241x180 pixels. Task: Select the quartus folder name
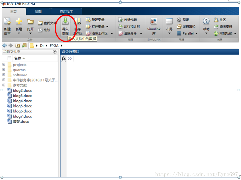pos(19,70)
